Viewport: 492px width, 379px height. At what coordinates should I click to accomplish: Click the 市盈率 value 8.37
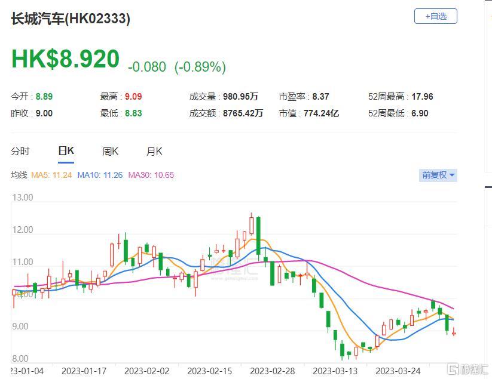[320, 97]
